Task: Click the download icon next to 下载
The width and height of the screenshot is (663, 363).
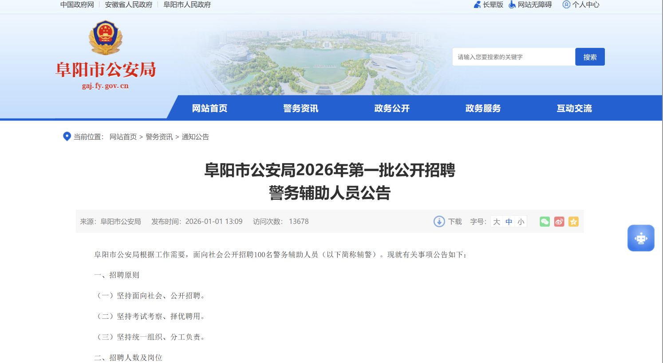Action: coord(439,222)
